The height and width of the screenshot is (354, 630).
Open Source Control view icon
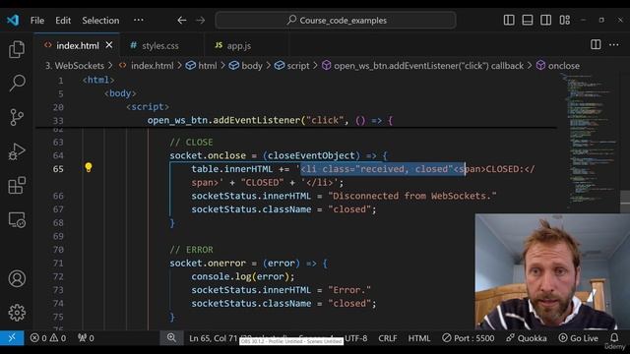(17, 117)
